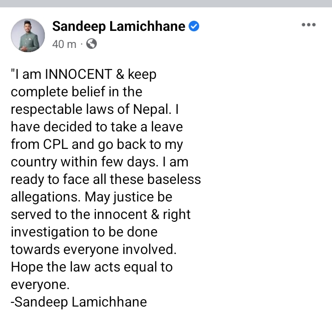Click the "40 m" post timestamp
The height and width of the screenshot is (319, 332).
pos(65,45)
